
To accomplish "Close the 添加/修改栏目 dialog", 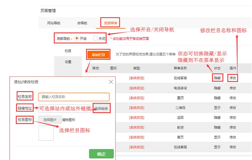I will 111,82.
